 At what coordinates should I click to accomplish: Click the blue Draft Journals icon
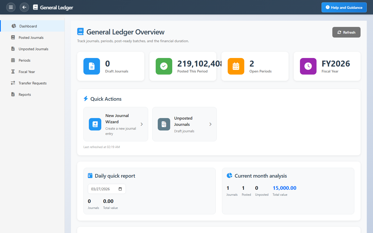92,66
